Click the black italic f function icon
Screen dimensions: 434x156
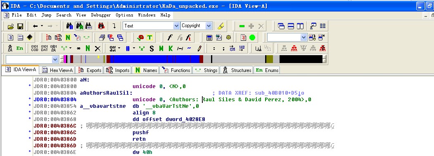pyautogui.click(x=170, y=37)
